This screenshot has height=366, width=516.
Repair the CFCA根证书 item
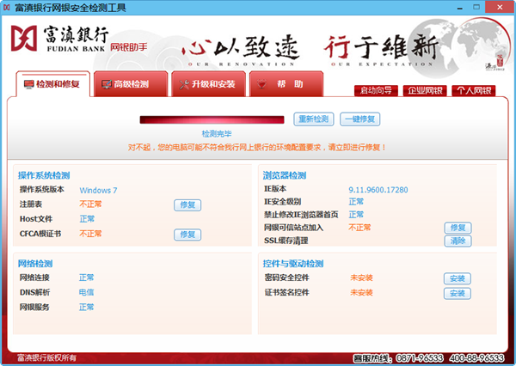187,235
